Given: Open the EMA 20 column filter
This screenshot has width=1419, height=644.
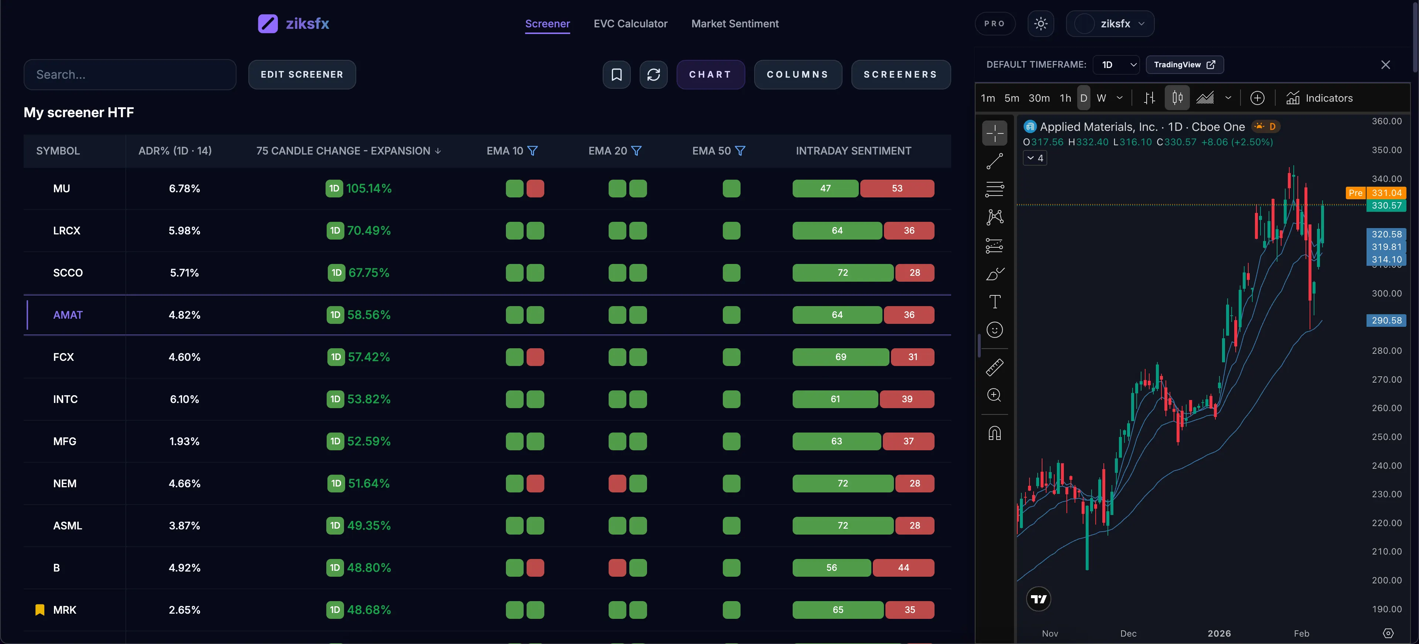Looking at the screenshot, I should point(637,150).
